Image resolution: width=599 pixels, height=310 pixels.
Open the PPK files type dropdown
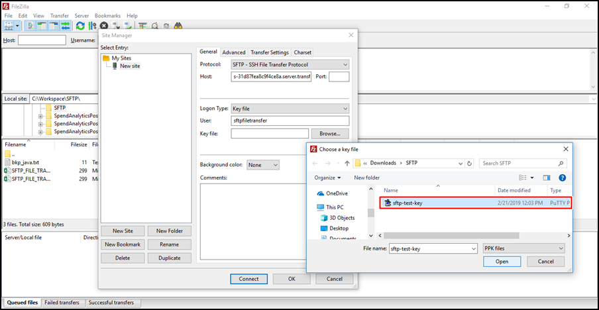pos(523,248)
